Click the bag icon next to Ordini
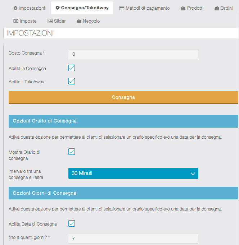239x245 pixels. tap(217, 8)
